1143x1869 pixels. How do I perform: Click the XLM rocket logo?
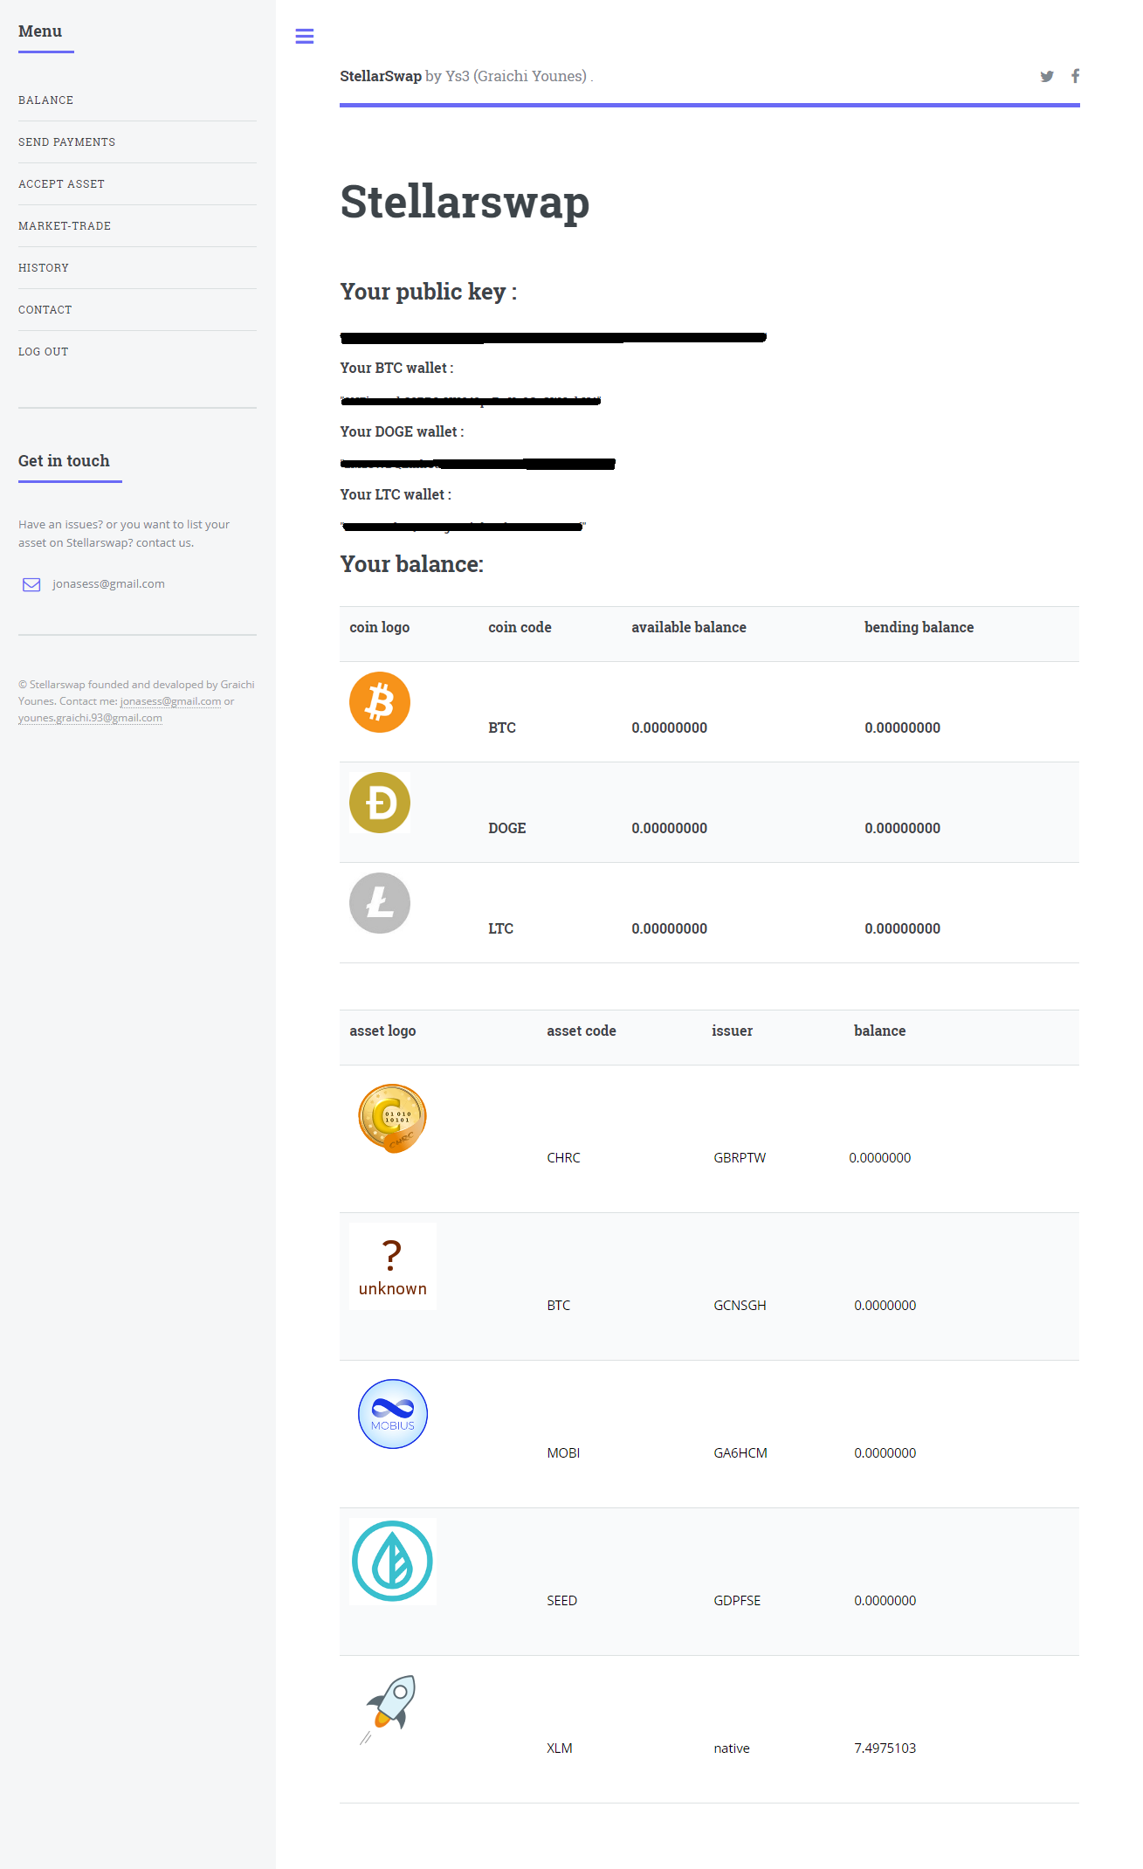point(389,1709)
